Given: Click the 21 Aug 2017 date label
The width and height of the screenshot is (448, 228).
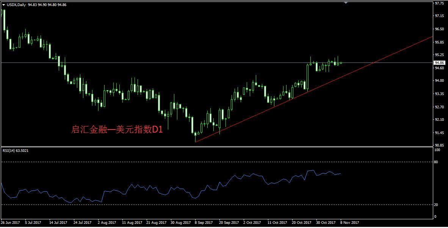Looking at the screenshot, I should pyautogui.click(x=156, y=223).
